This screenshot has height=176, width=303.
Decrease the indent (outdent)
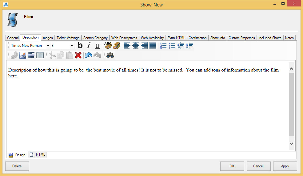pyautogui.click(x=181, y=46)
